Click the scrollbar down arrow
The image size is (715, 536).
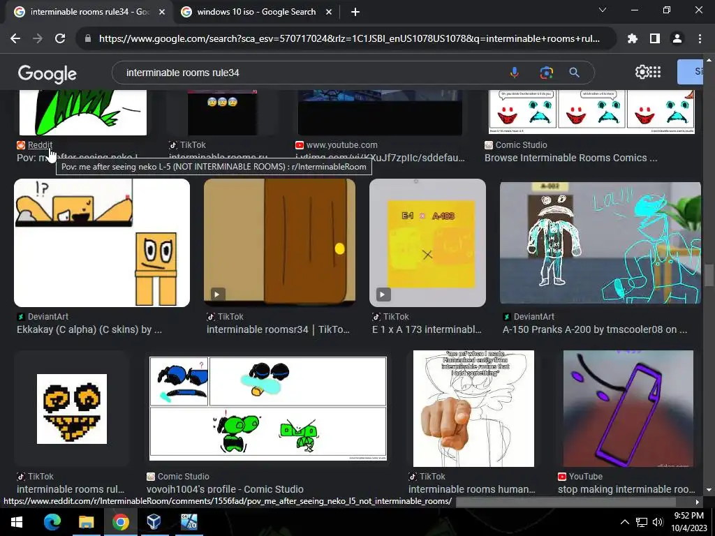click(708, 490)
